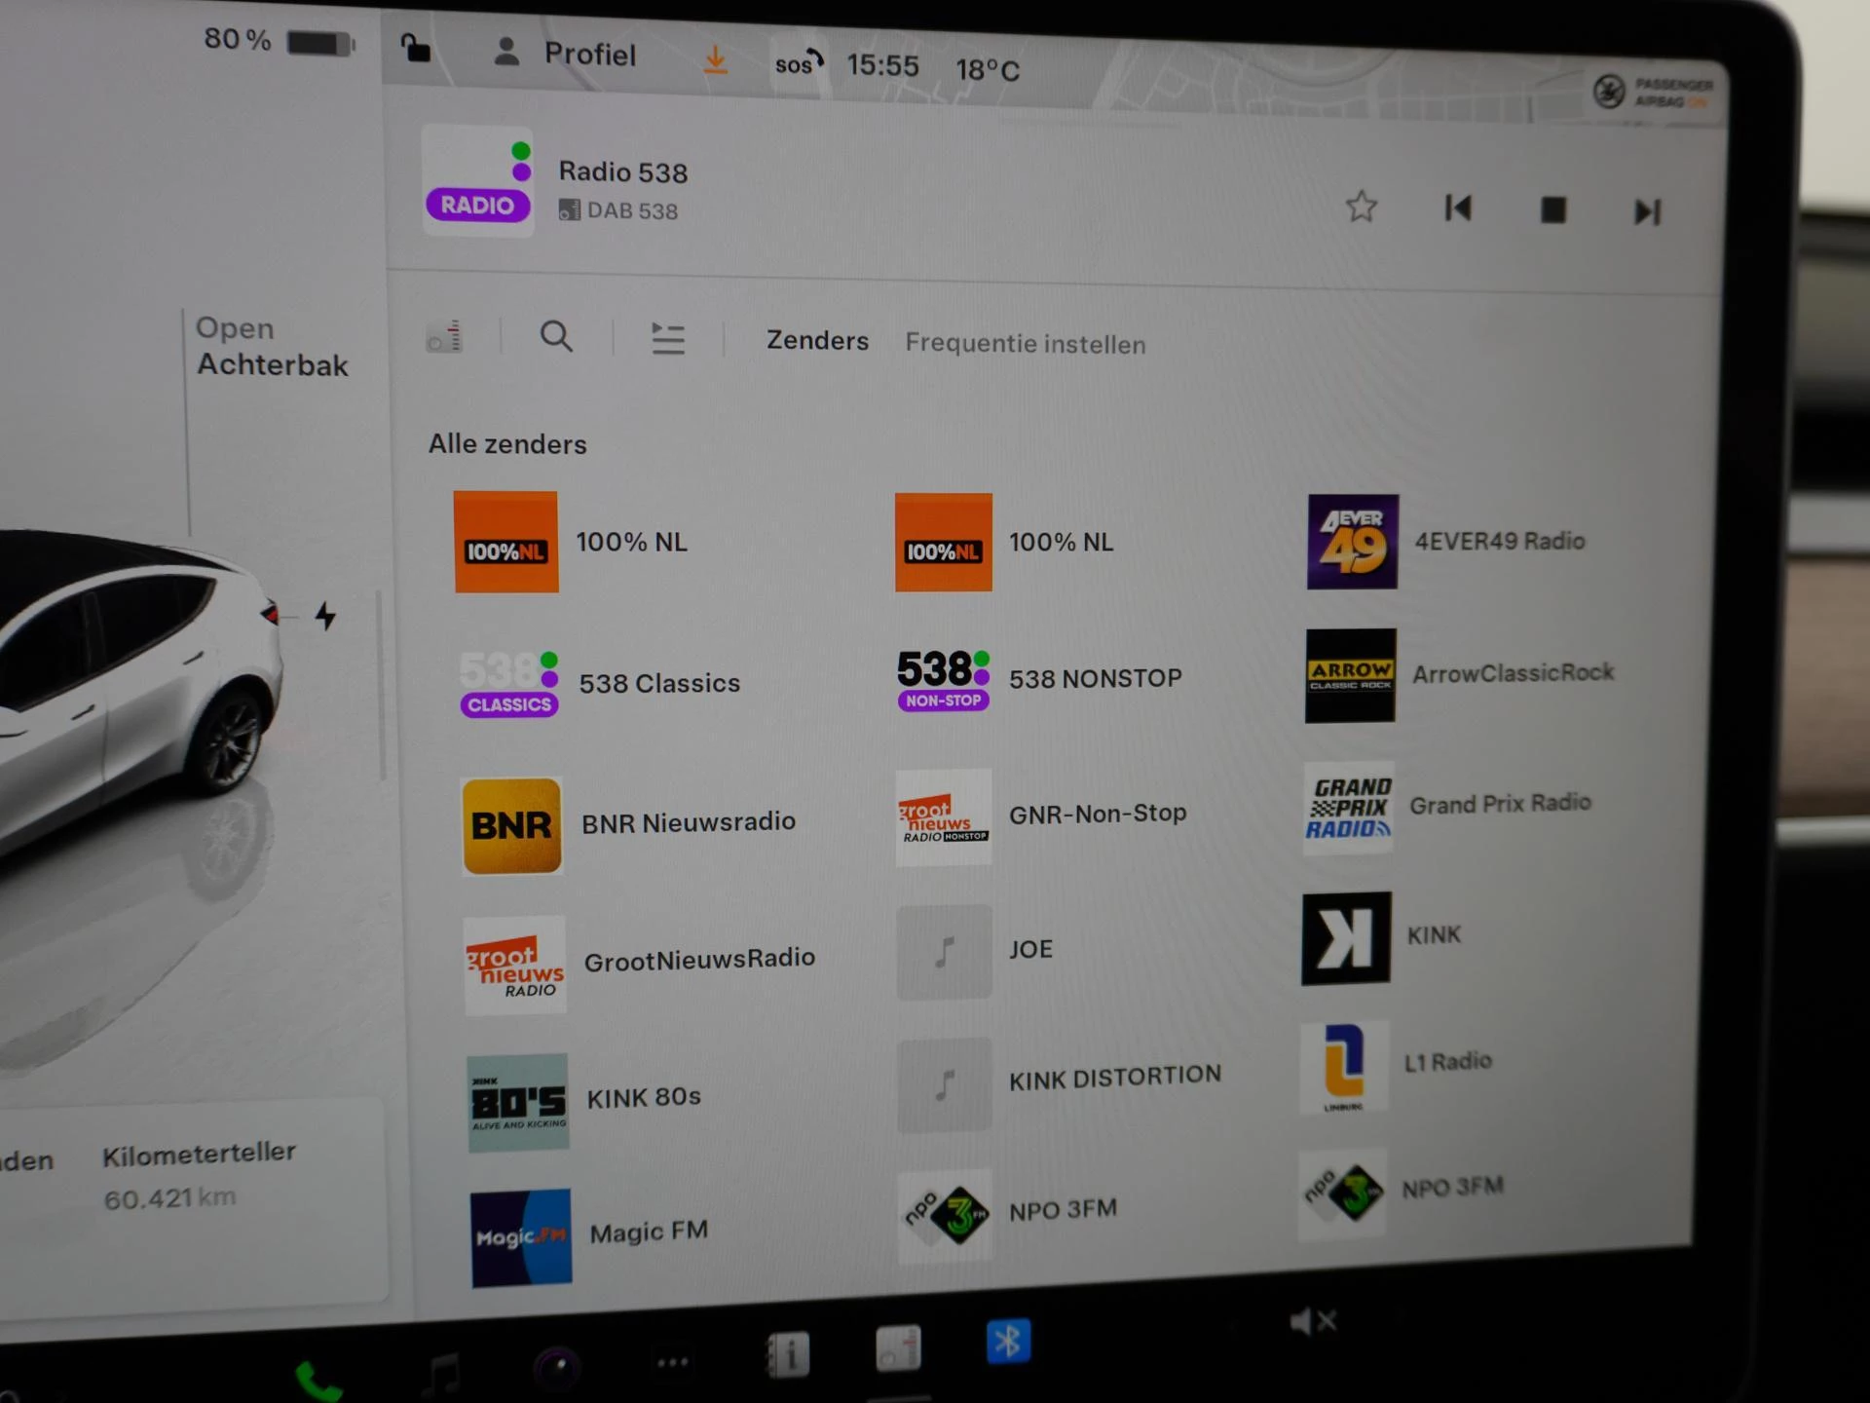Tap the 80 % battery indicator

pyautogui.click(x=280, y=42)
